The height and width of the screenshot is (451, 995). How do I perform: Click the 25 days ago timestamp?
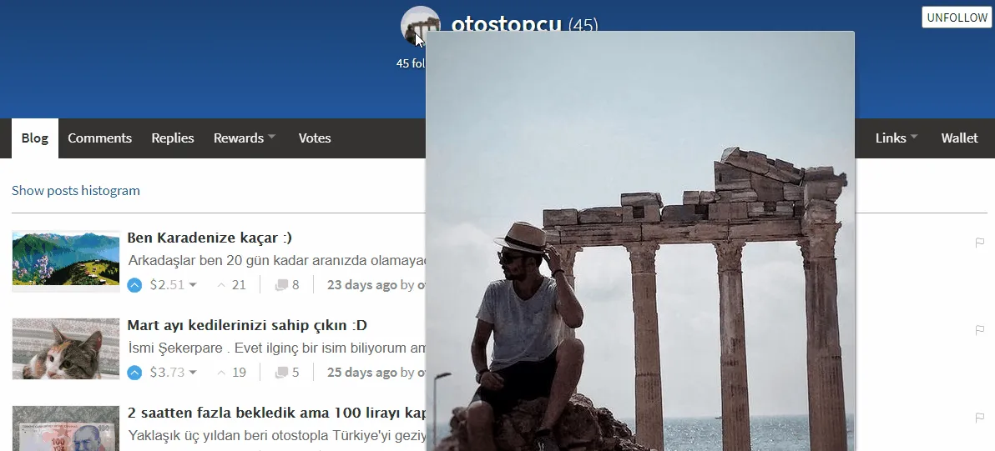coord(361,373)
